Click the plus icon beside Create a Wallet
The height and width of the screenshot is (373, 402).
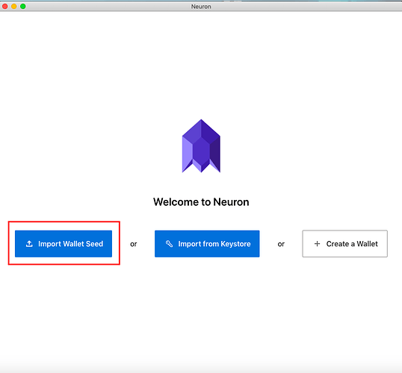point(317,243)
